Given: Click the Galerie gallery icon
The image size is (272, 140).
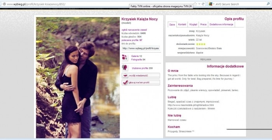Looking at the screenshot, I should click(125, 58).
